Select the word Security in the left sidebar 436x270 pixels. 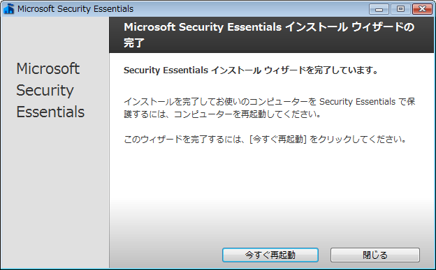click(x=45, y=91)
